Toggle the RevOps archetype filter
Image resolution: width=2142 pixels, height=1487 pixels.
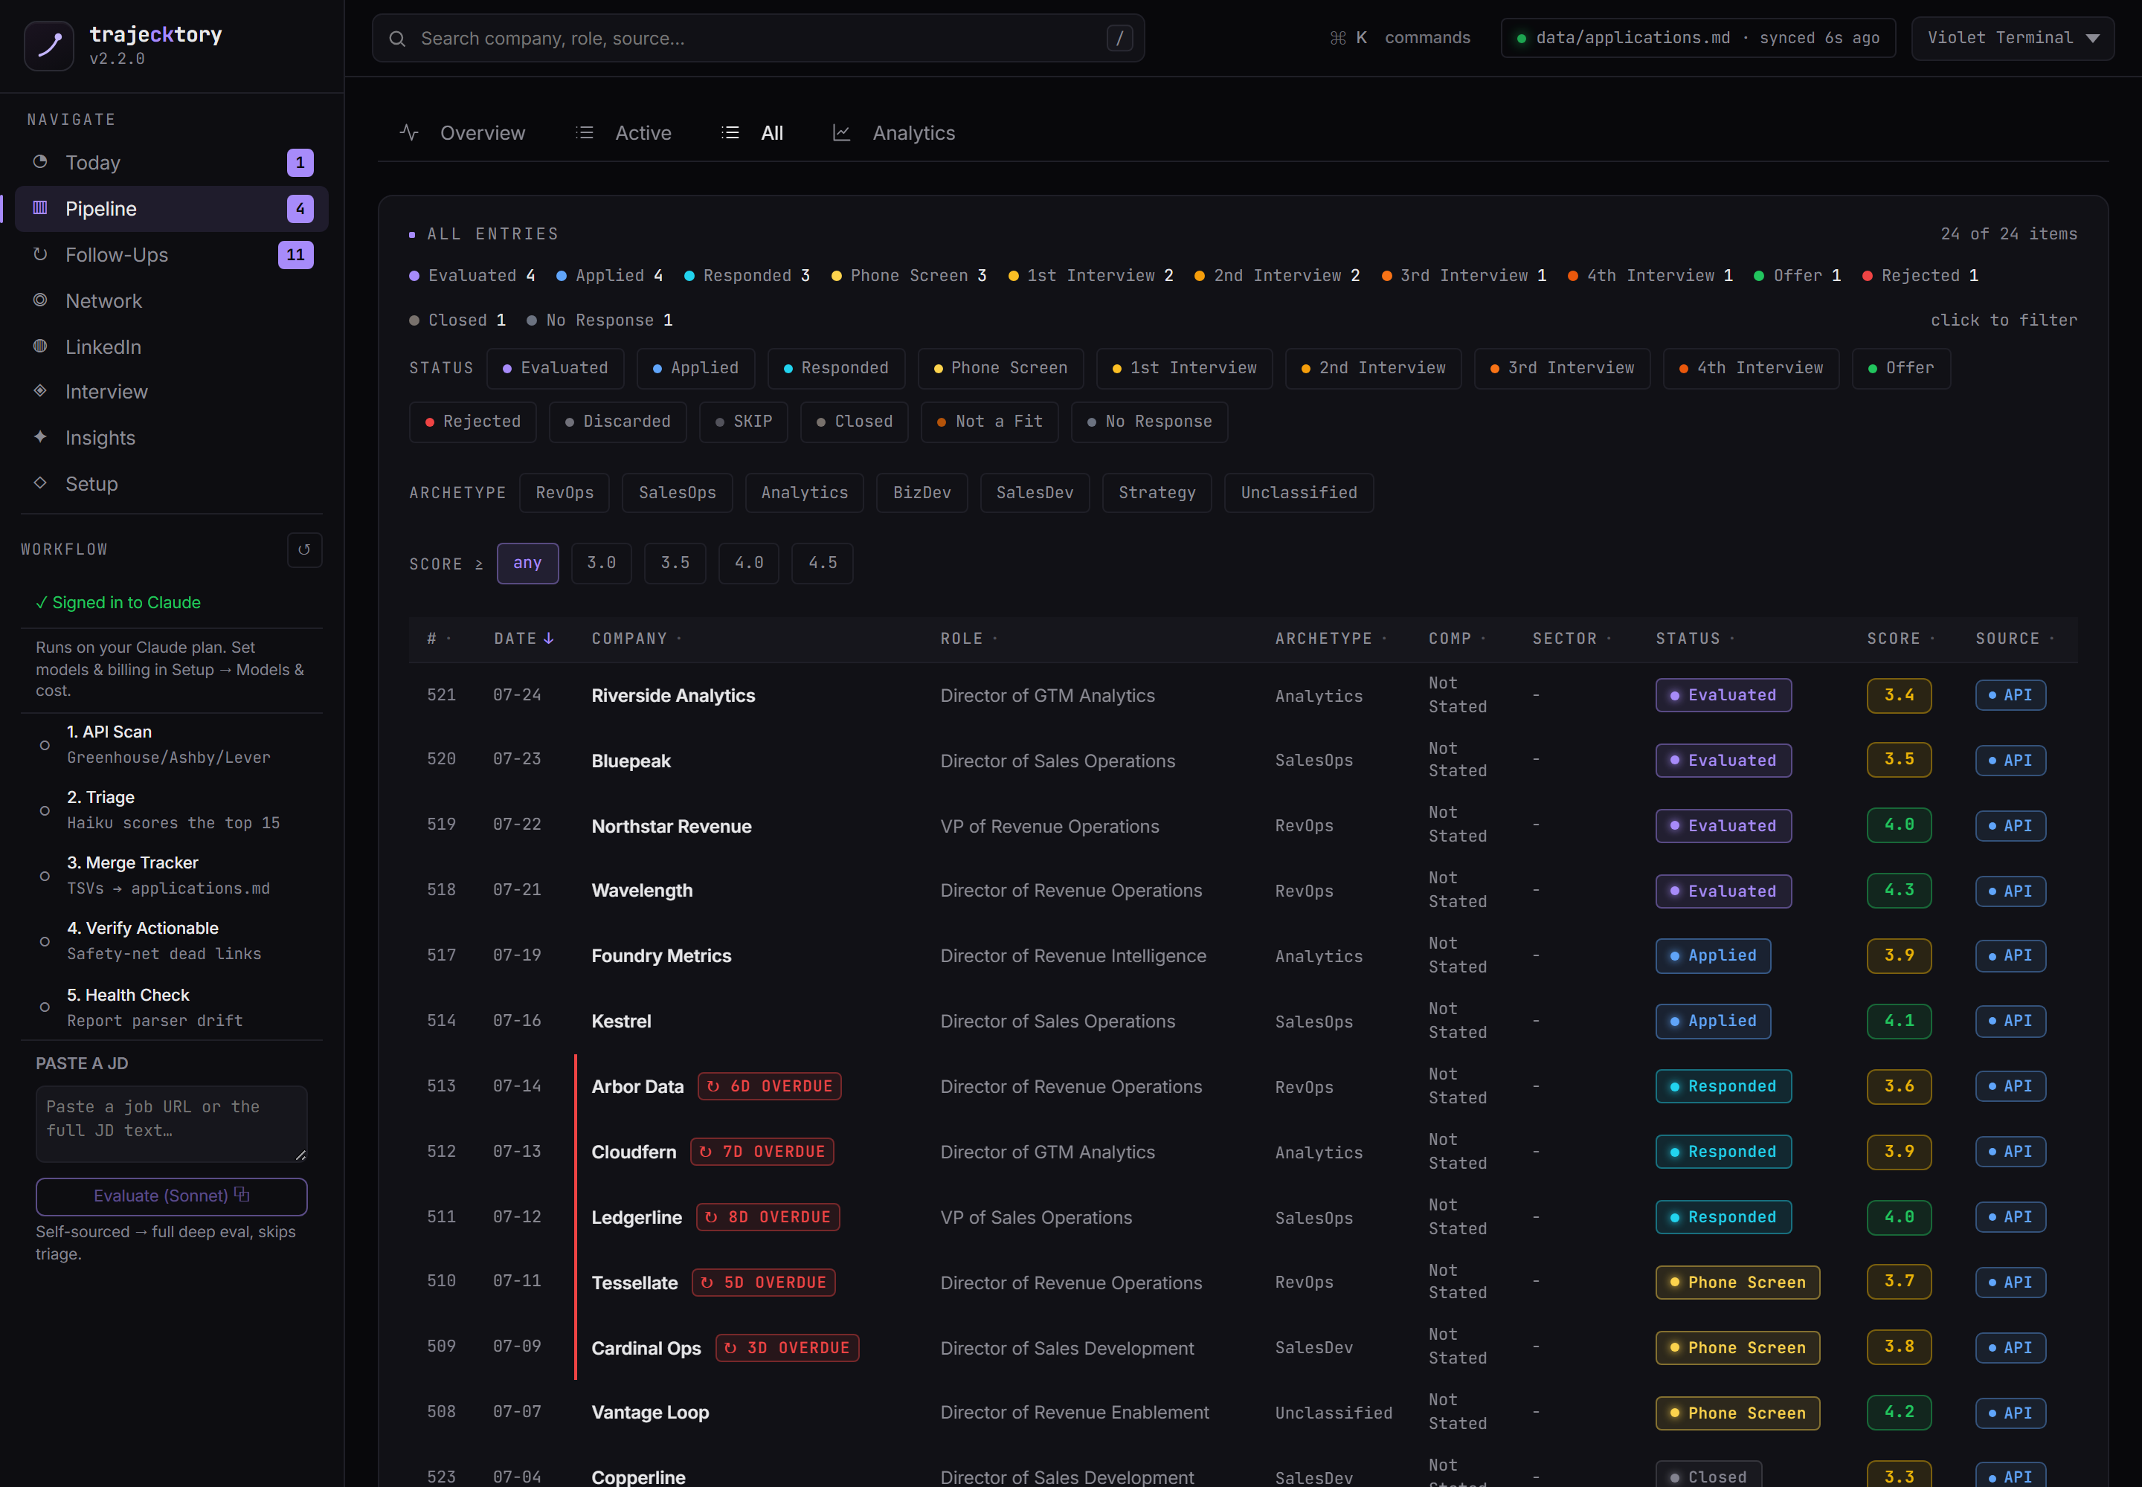564,492
